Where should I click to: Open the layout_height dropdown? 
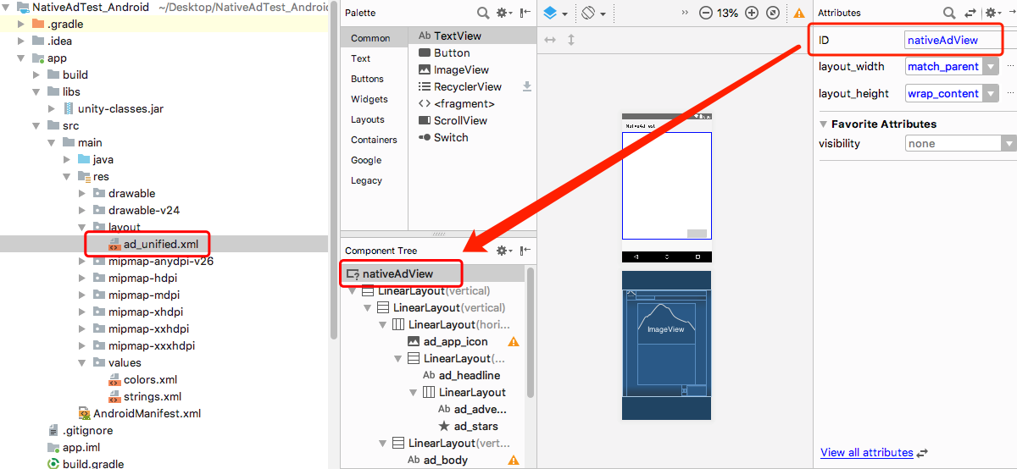[x=990, y=94]
